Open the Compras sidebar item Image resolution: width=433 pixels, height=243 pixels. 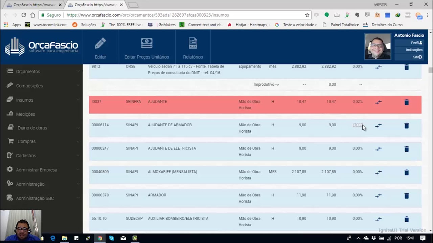[41, 141]
